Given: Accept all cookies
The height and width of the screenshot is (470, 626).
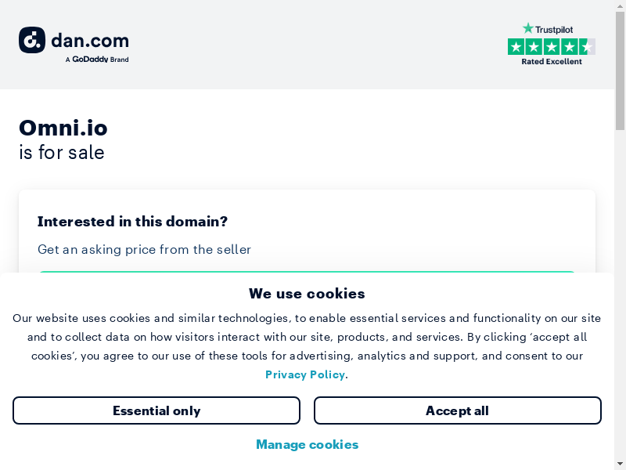Looking at the screenshot, I should tap(457, 410).
